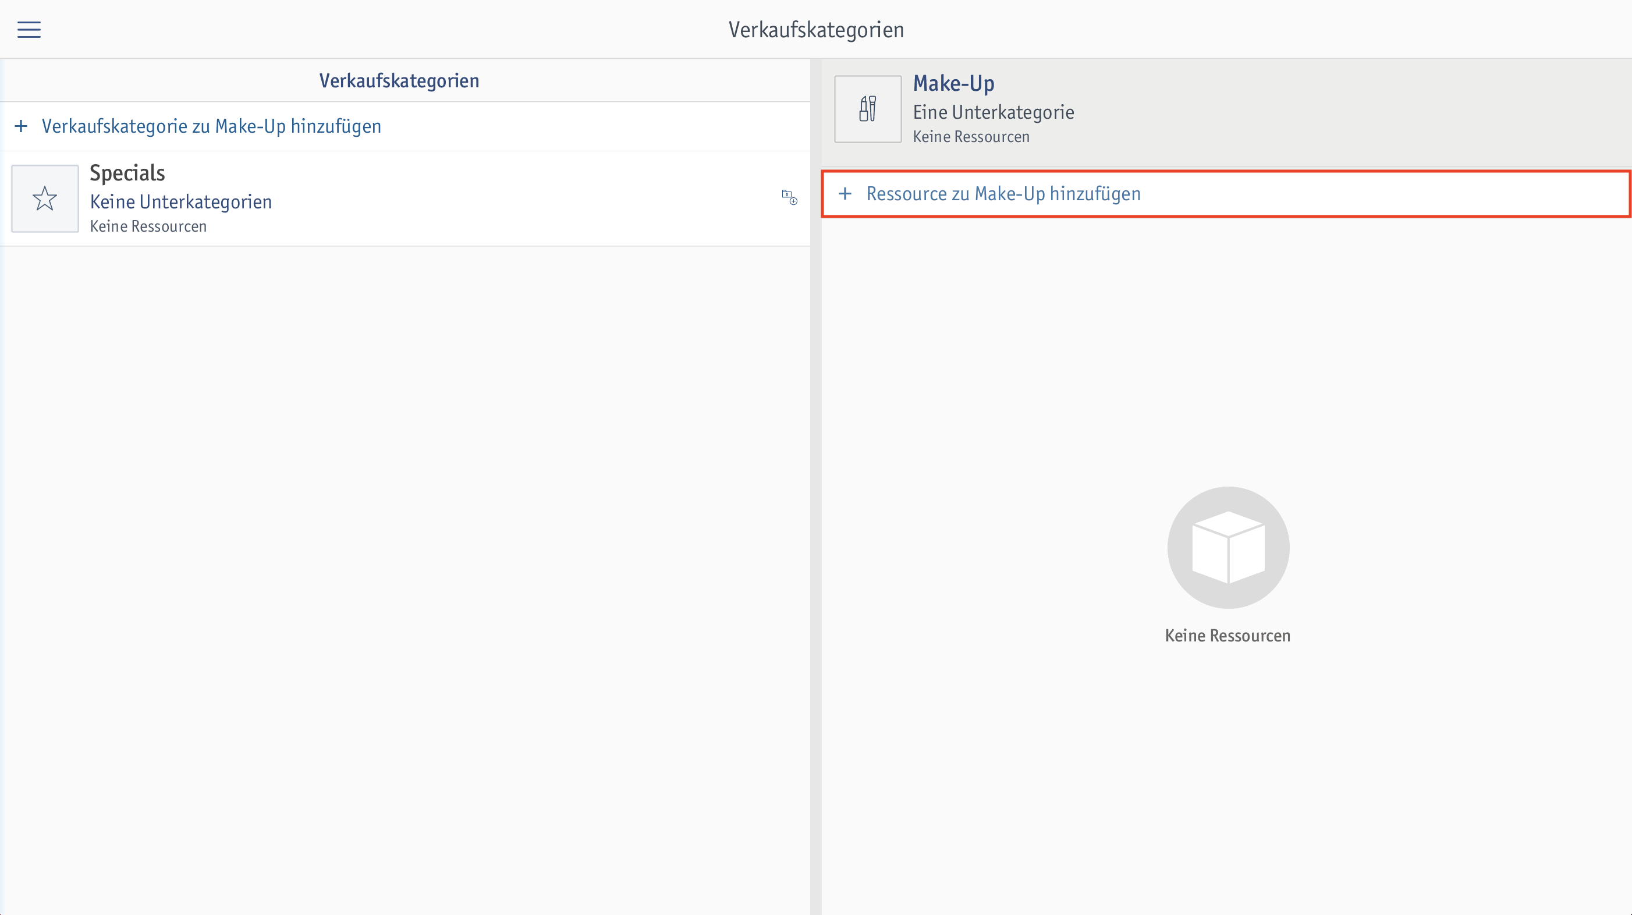Screen dimensions: 1632x915
Task: Click the Make-Up cosmetics icon thumbnail
Action: 867,109
